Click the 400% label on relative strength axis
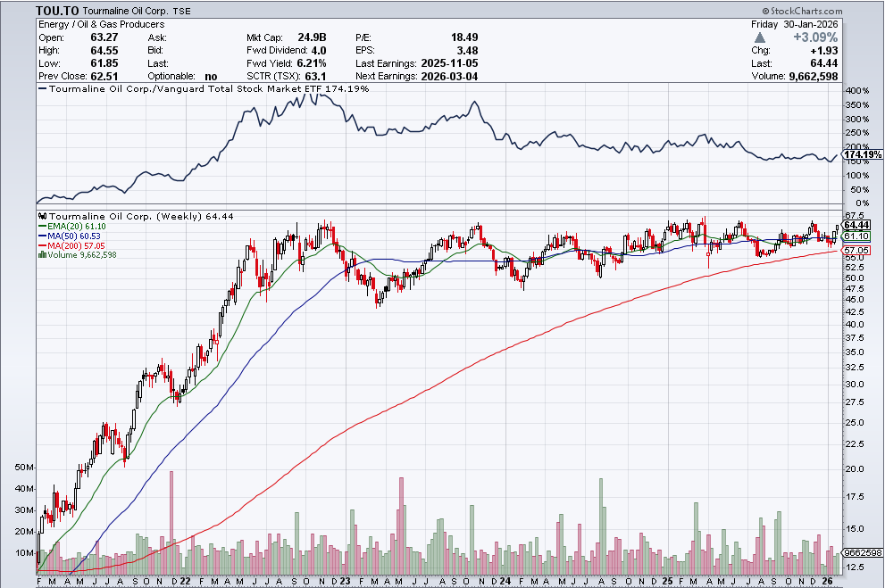Viewport: 885px width, 588px height. 858,91
